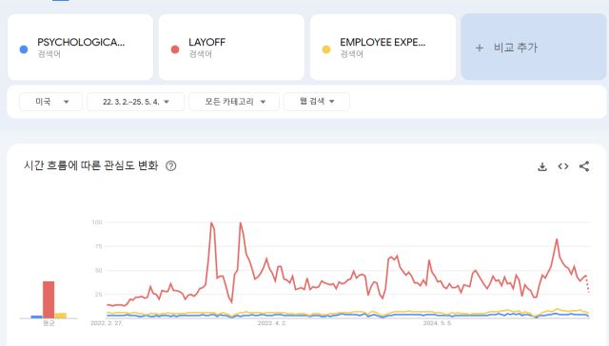
Task: Click the 100 value on the y-axis
Action: click(97, 222)
